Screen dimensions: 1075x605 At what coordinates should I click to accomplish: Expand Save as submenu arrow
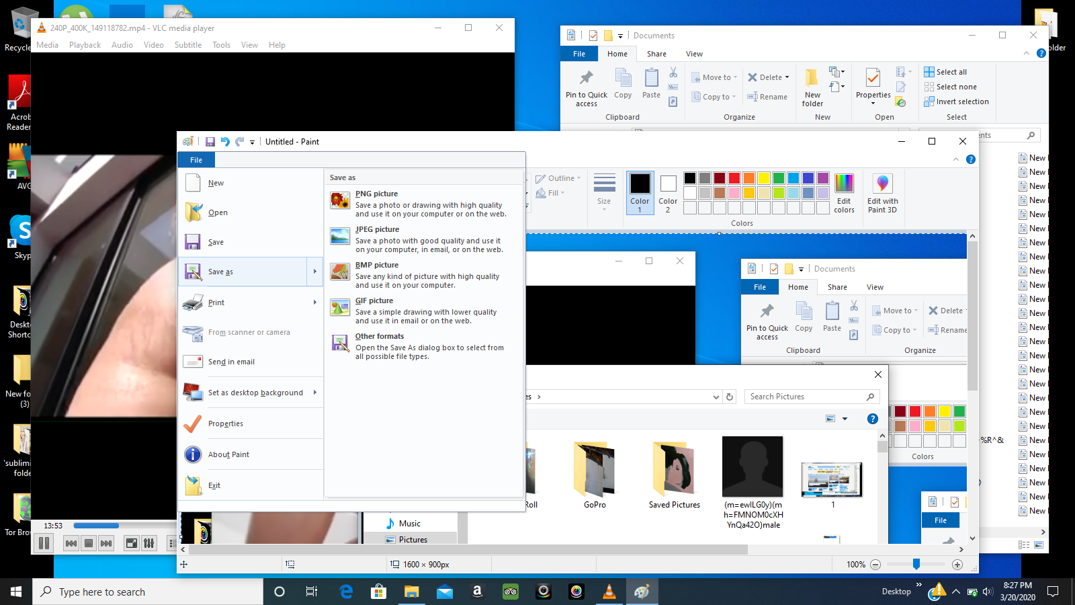click(x=314, y=272)
